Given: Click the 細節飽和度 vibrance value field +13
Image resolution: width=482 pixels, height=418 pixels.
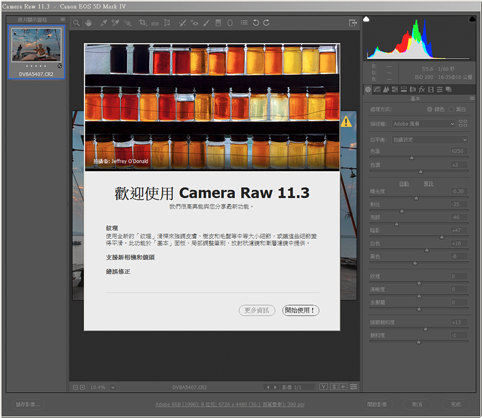Looking at the screenshot, I should point(459,322).
